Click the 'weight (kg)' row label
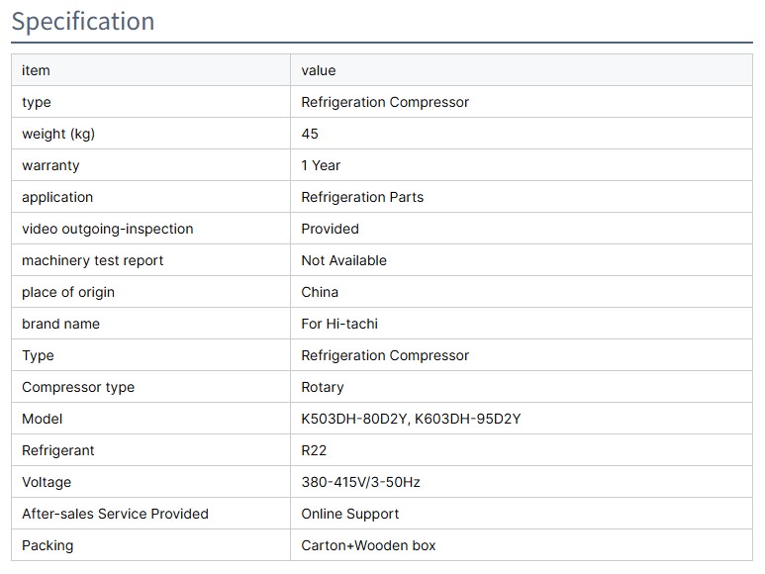Image resolution: width=765 pixels, height=574 pixels. tap(58, 134)
